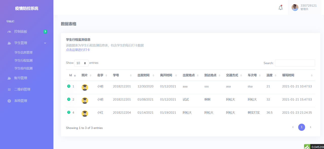Expand row 1 with the green plus icon
This screenshot has width=324, height=149.
click(68, 86)
